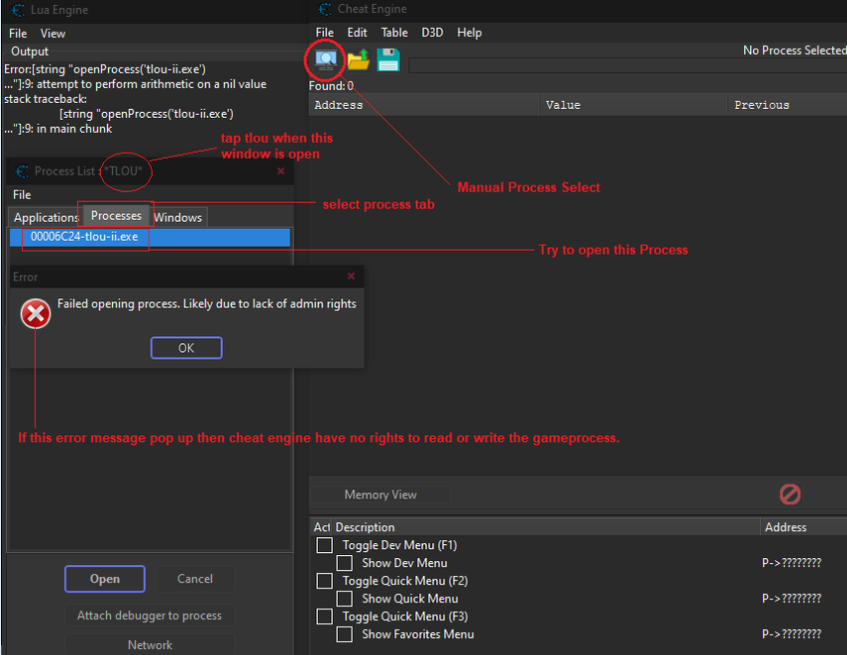Open the Windows tab in Process List
The height and width of the screenshot is (655, 847).
click(x=178, y=218)
